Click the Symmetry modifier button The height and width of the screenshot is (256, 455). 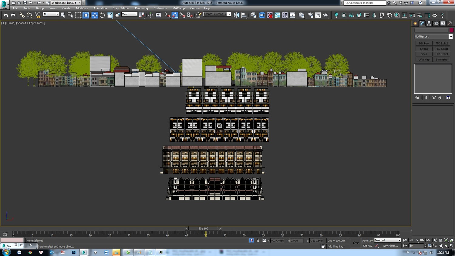point(442,59)
